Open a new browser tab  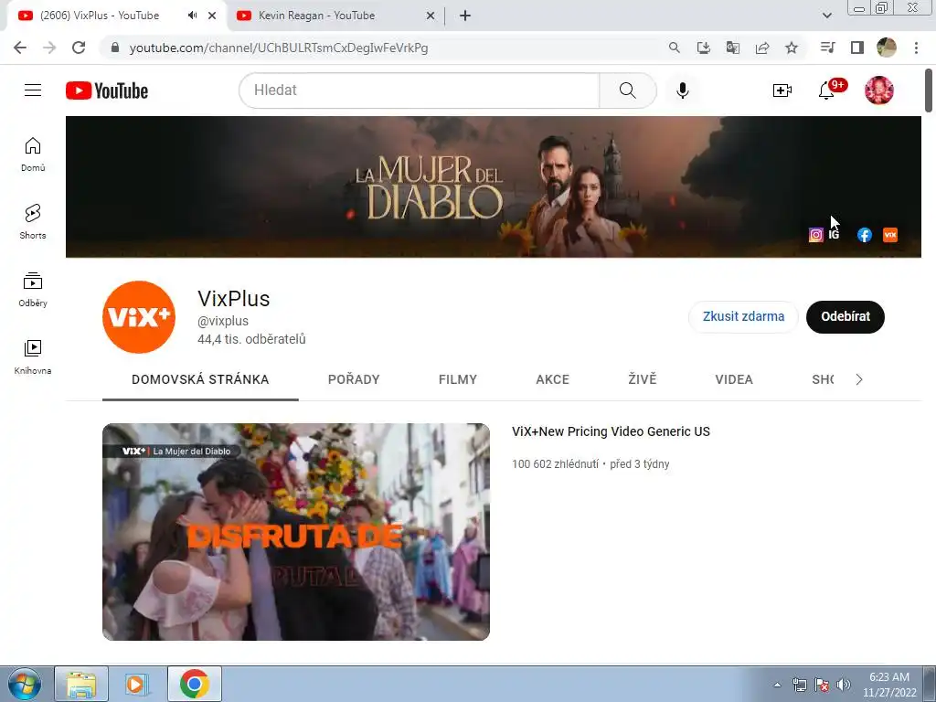coord(465,16)
